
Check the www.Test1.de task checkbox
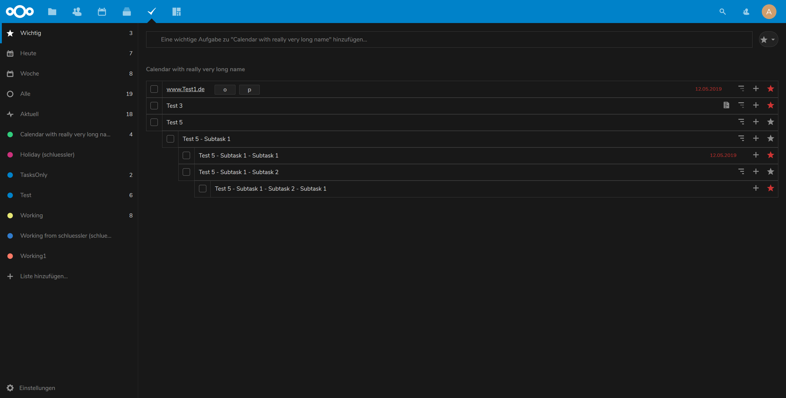coord(154,89)
